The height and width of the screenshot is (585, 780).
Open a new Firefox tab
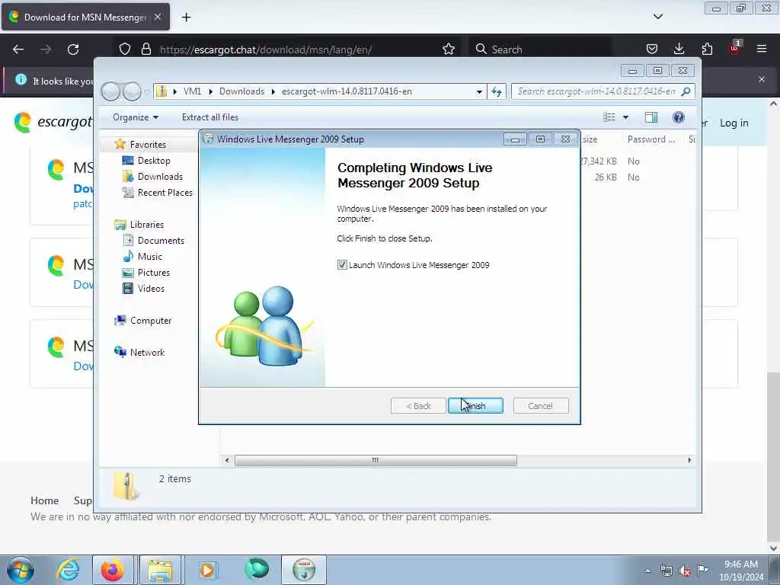point(186,18)
